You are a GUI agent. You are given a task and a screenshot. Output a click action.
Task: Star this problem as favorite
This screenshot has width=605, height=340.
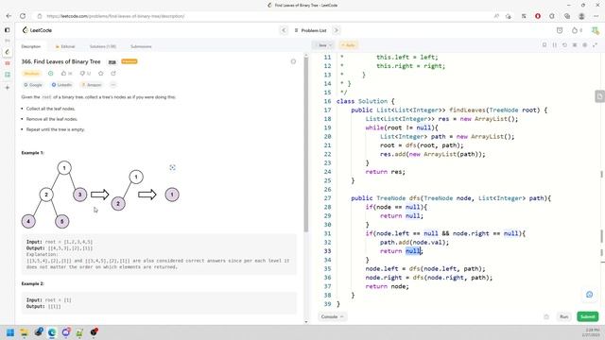tap(101, 74)
